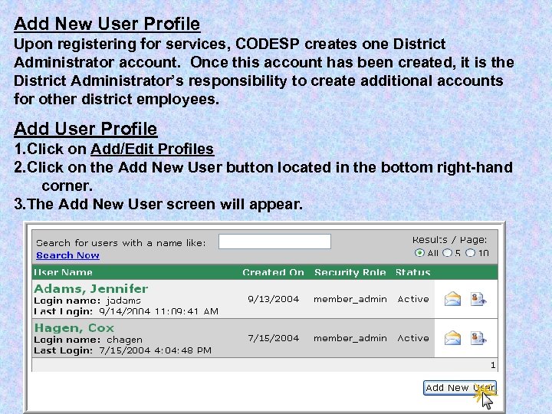552x414 pixels.
Task: Click last login 7/15/2004 4:04:48 PM
Action: coord(155,350)
